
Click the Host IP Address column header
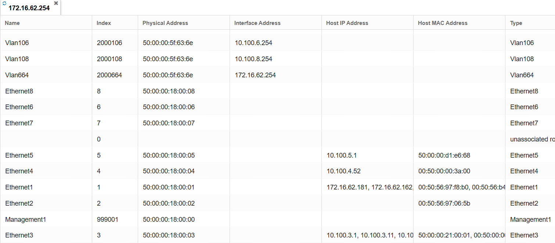pos(347,23)
